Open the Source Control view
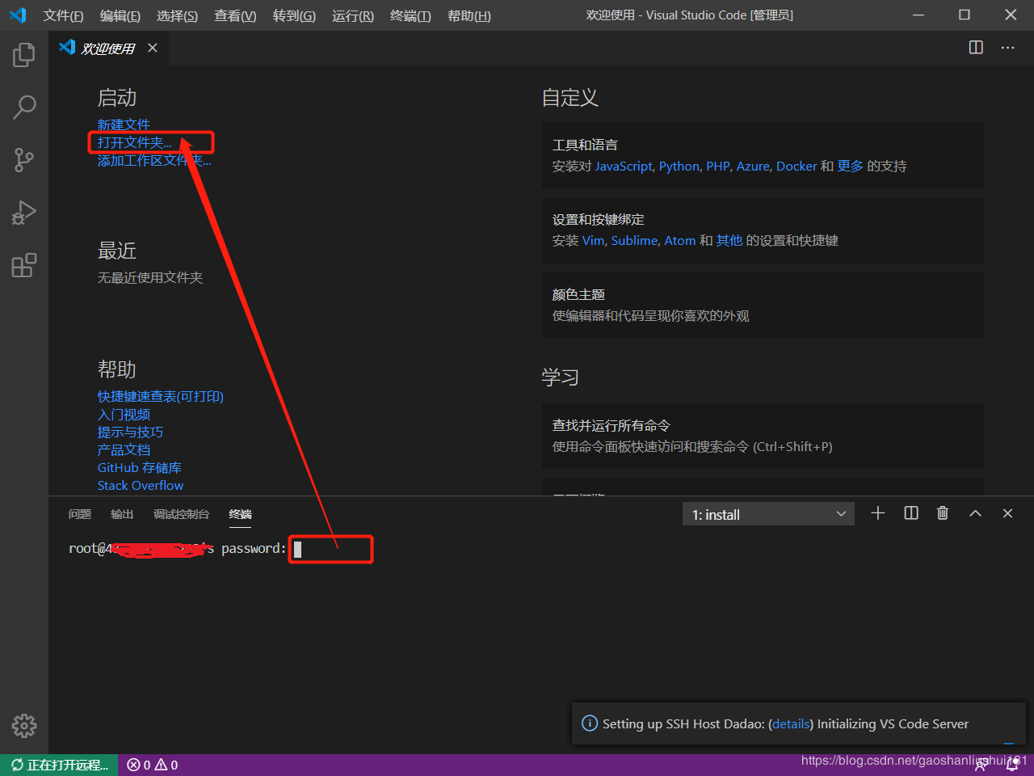1034x776 pixels. [x=24, y=160]
